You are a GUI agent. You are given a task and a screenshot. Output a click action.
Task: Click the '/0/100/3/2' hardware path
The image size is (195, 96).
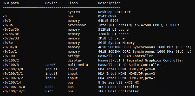point(13,78)
